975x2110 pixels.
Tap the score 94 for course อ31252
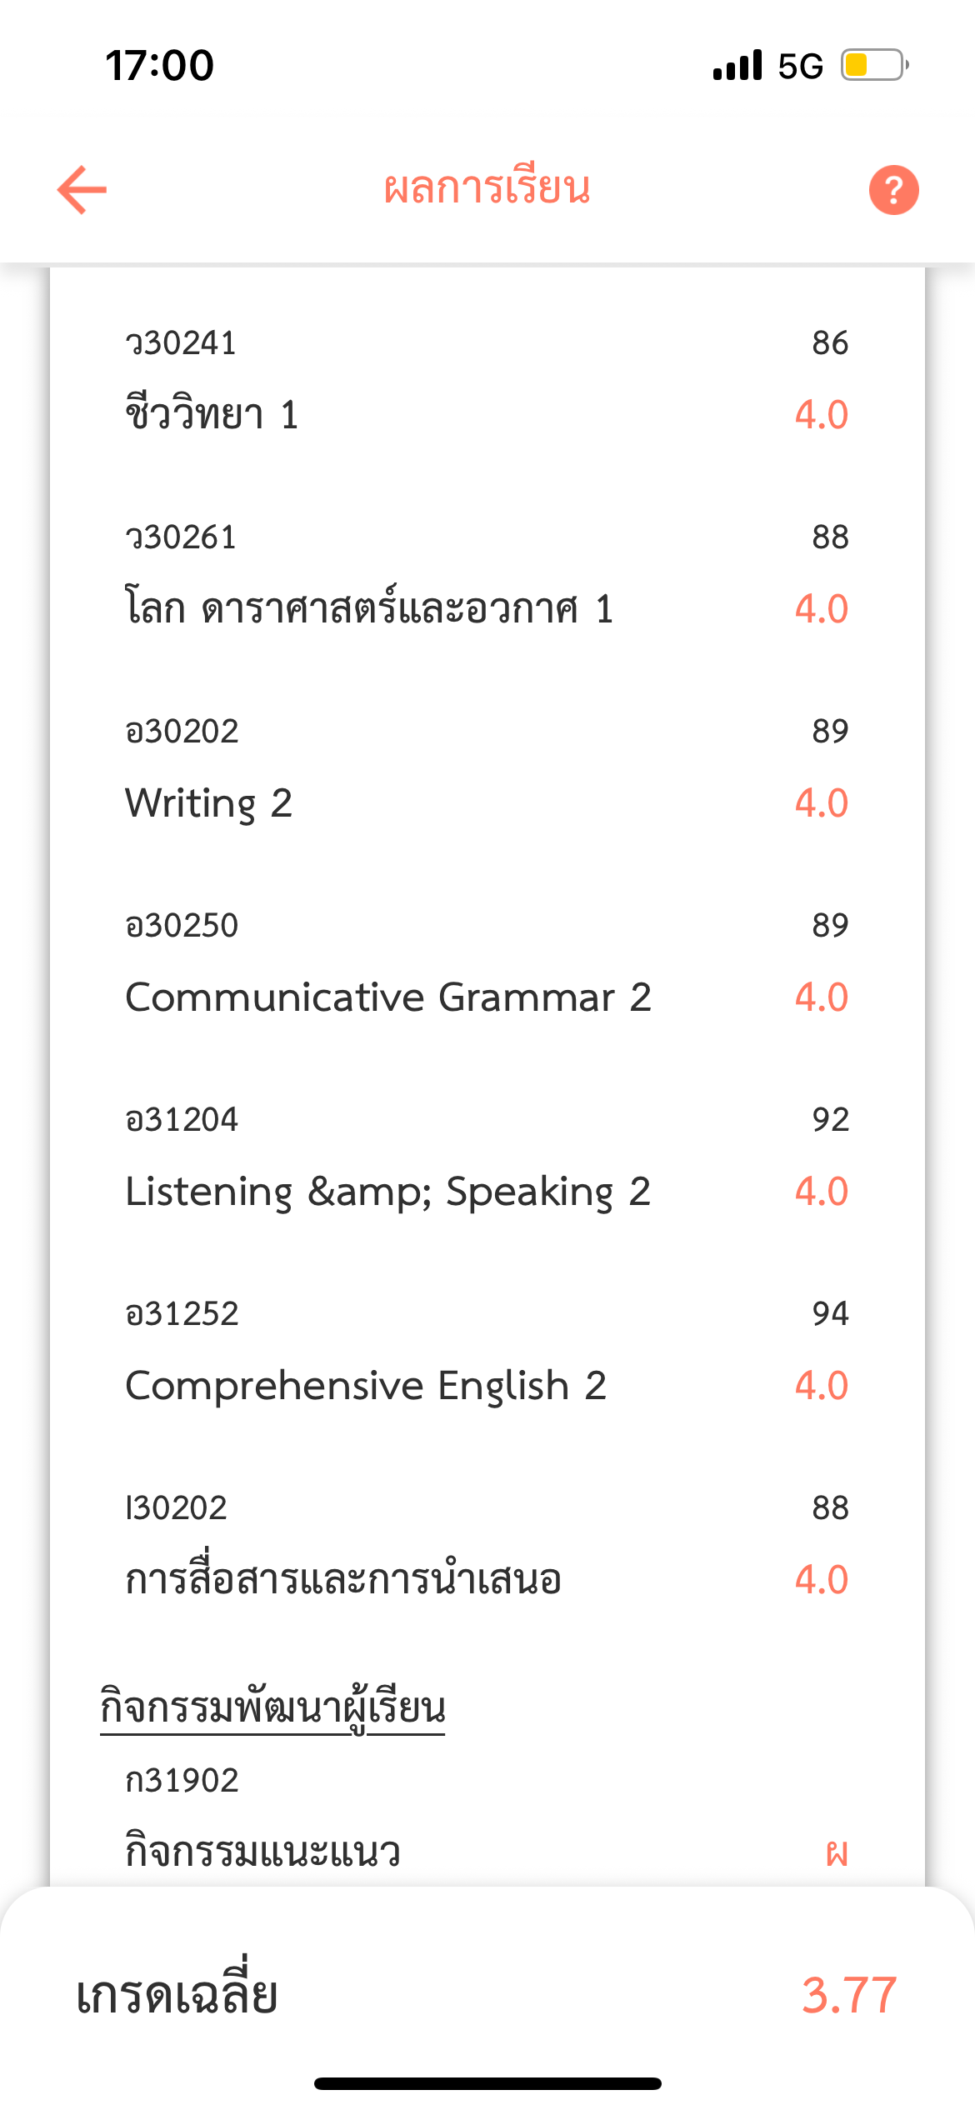(x=831, y=1313)
